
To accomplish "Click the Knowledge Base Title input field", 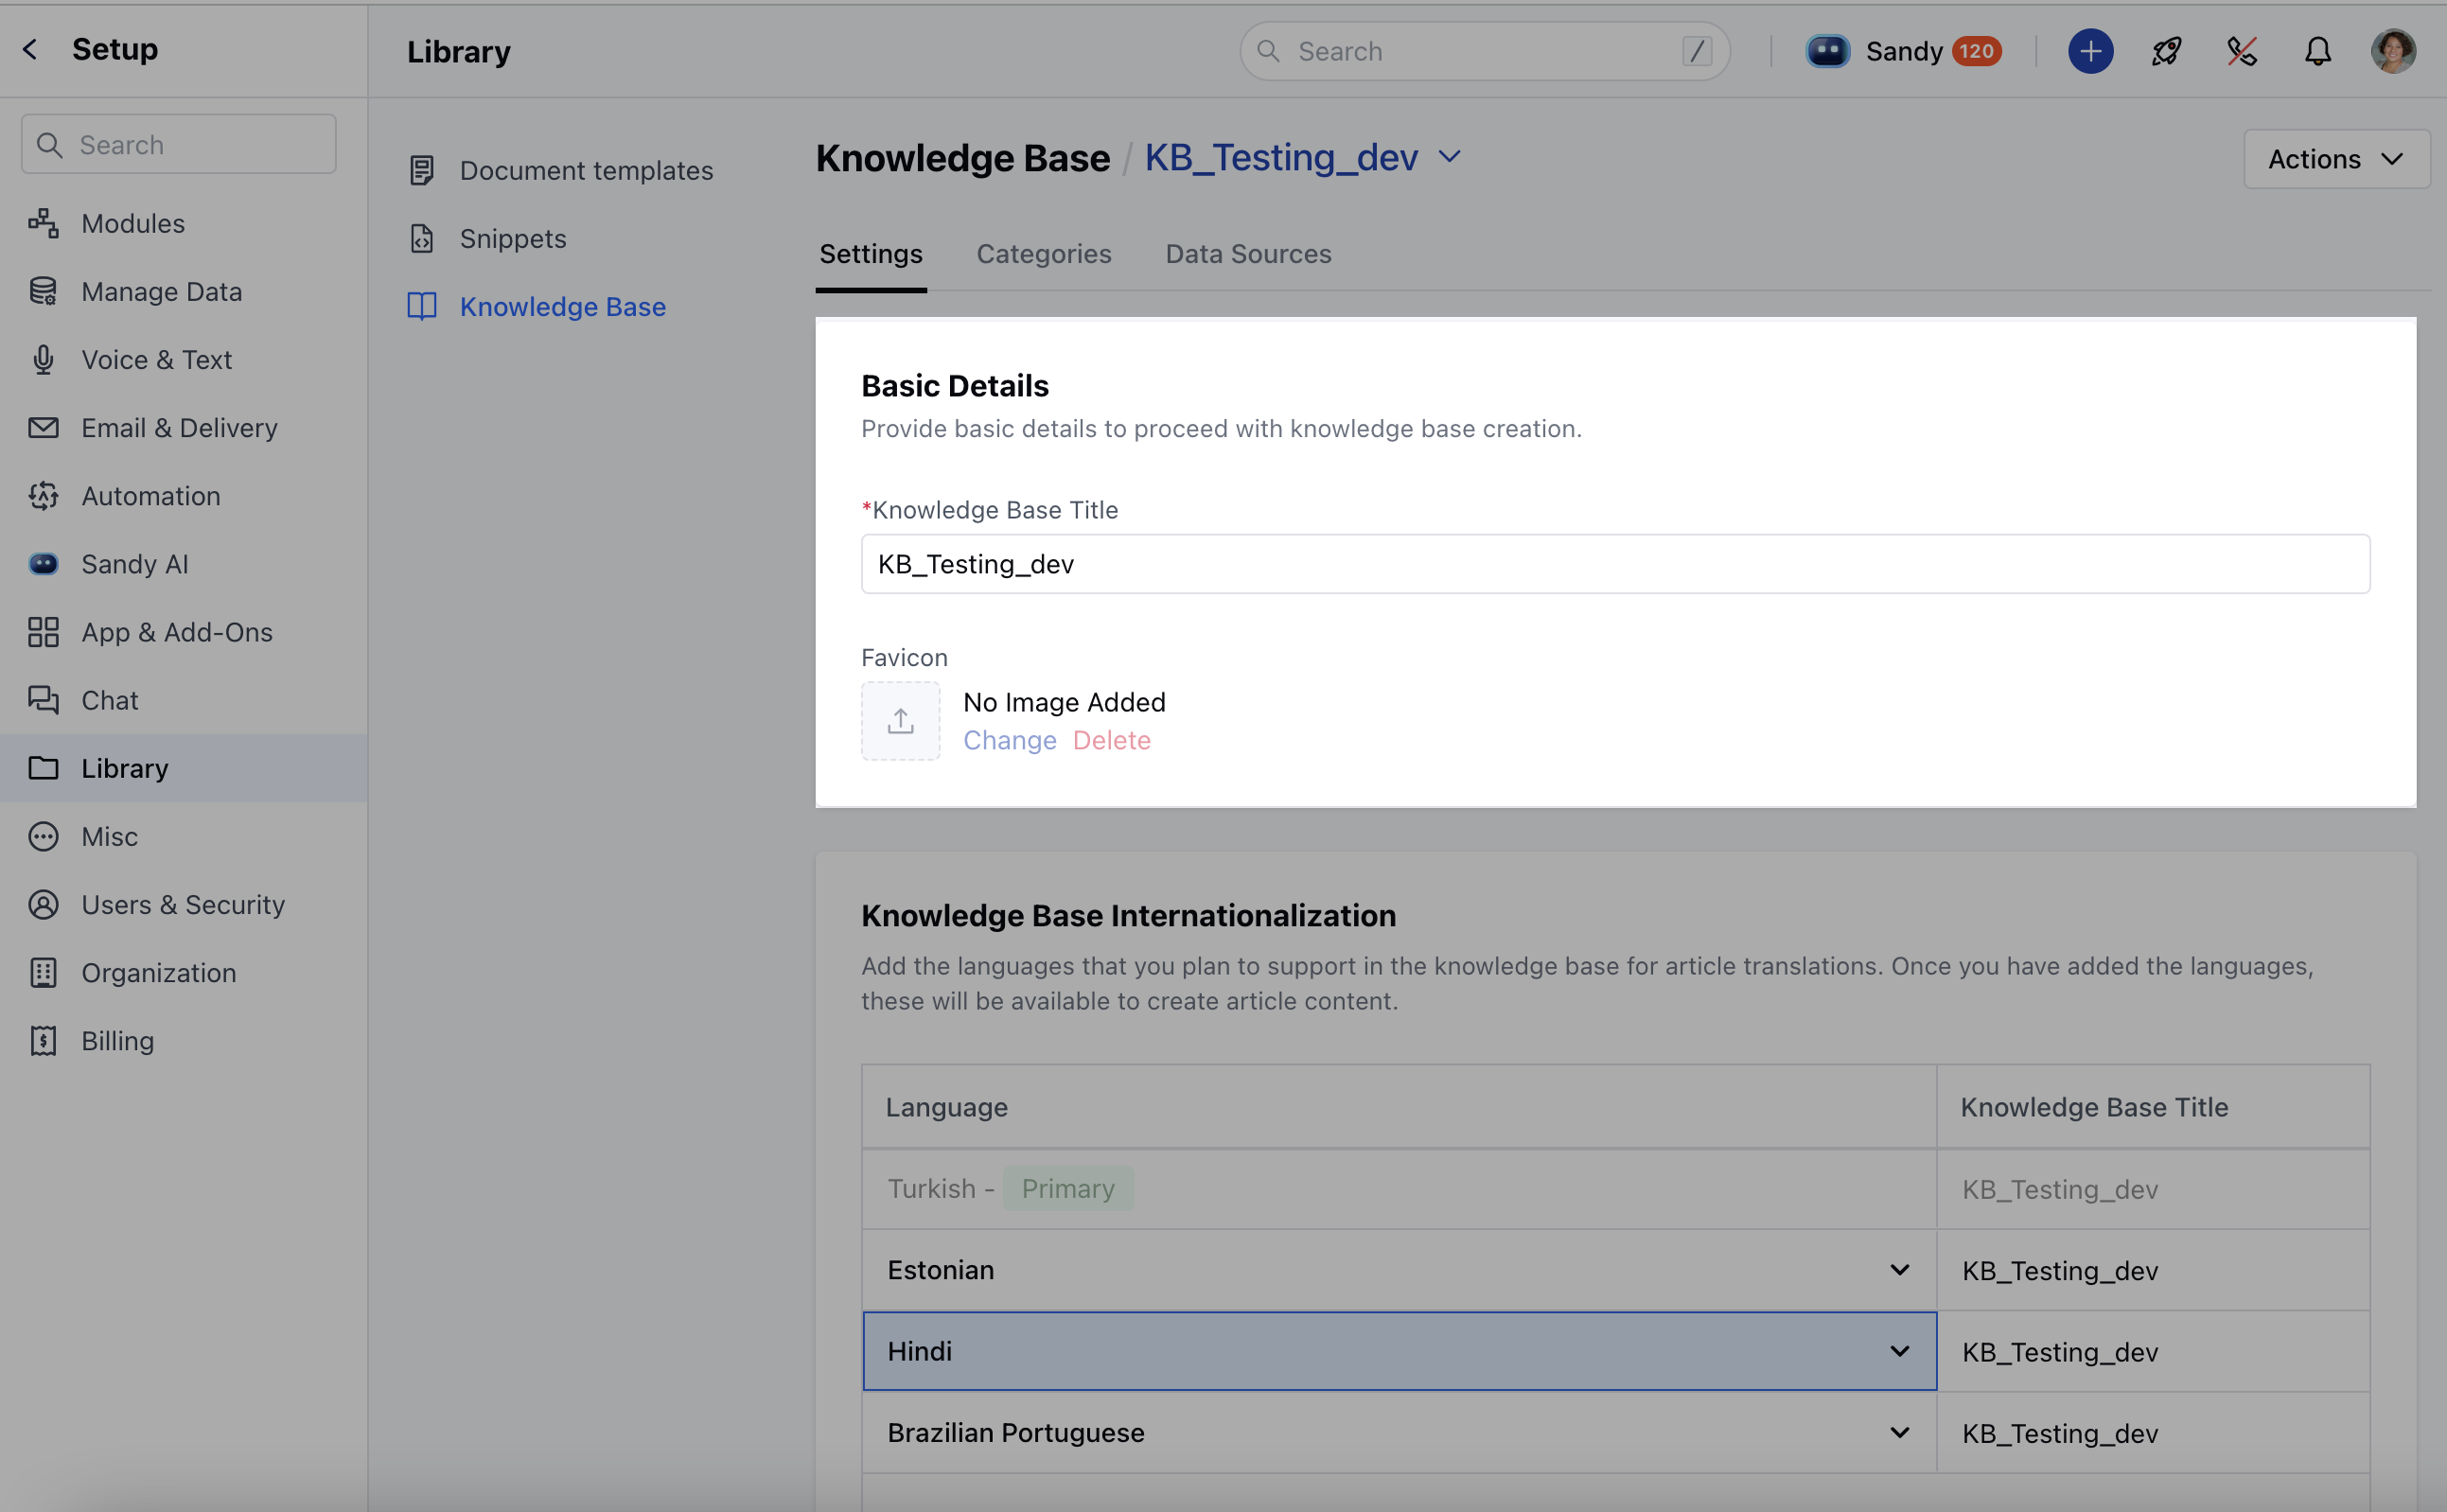I will [1614, 564].
